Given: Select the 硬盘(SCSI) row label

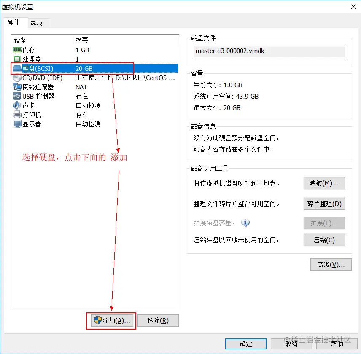Looking at the screenshot, I should [x=38, y=68].
